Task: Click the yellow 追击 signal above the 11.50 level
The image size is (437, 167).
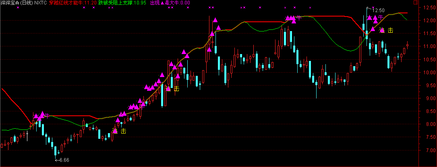Action: coord(386,30)
